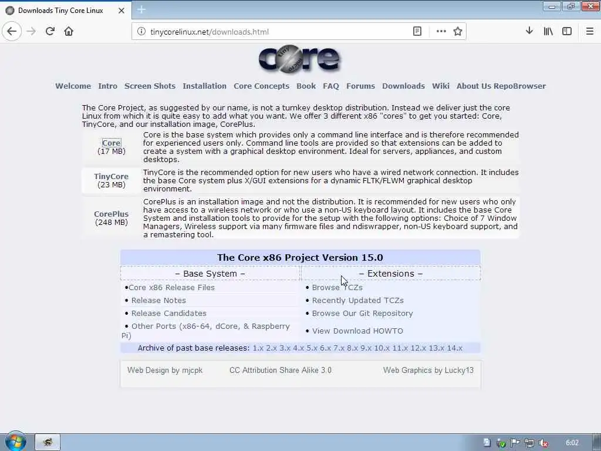Open the 2.x archive release link
601x451 pixels.
coord(271,348)
